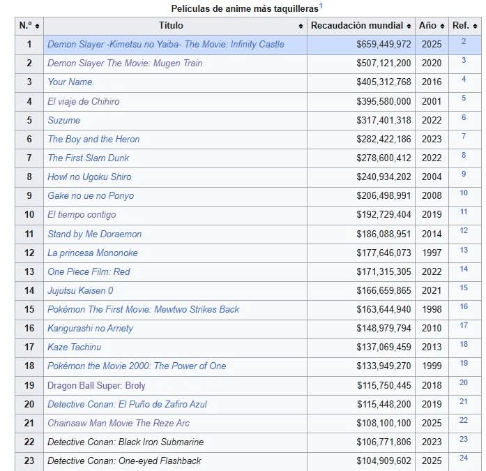Image resolution: width=486 pixels, height=471 pixels.
Task: Open One Piece Film: Red link
Action: point(89,272)
